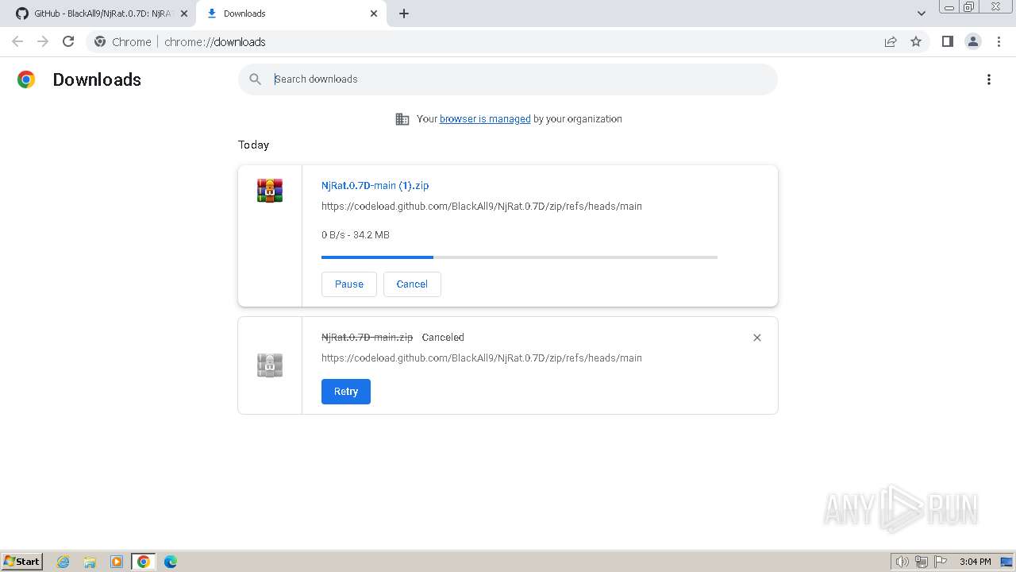Retry the canceled NjRat.0.7D-main.zip download

[346, 392]
